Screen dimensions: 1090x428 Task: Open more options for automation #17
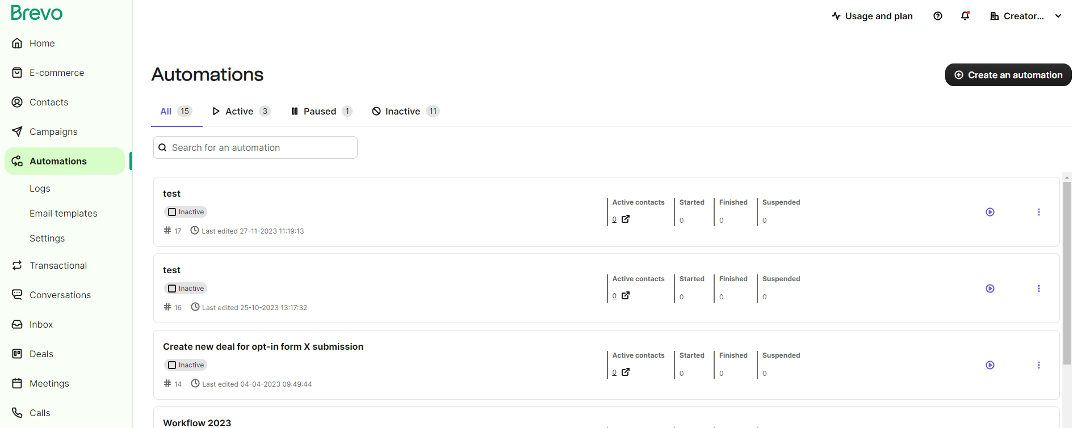tap(1039, 212)
